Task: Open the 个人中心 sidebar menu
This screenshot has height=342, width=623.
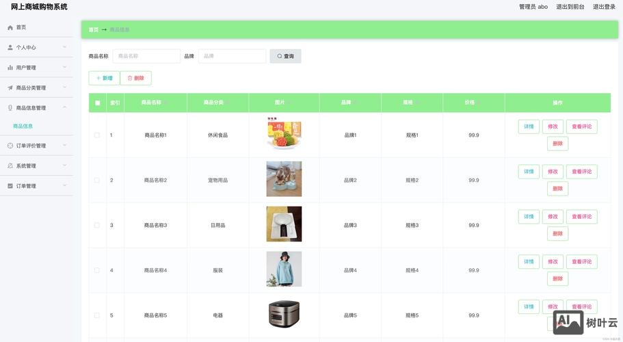Action: 36,47
